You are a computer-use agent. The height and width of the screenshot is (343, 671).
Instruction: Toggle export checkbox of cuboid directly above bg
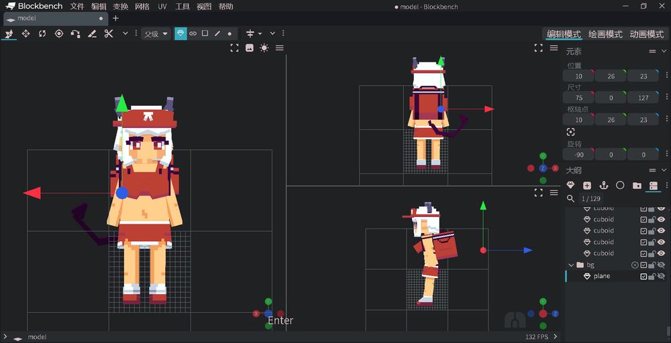coord(643,253)
